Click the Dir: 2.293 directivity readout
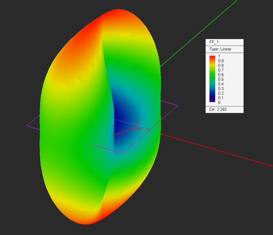The image size is (273, 235). pyautogui.click(x=218, y=109)
